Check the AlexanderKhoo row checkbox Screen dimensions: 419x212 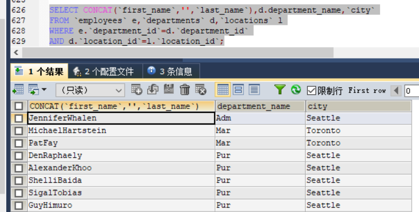point(19,168)
